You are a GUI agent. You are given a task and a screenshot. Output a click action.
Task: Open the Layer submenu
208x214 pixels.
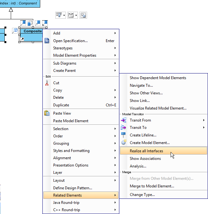81,173
